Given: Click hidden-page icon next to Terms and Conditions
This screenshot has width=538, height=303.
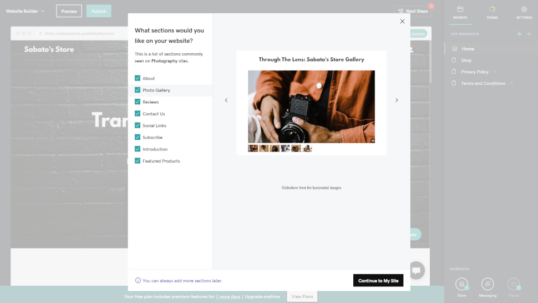Looking at the screenshot, I should (511, 83).
